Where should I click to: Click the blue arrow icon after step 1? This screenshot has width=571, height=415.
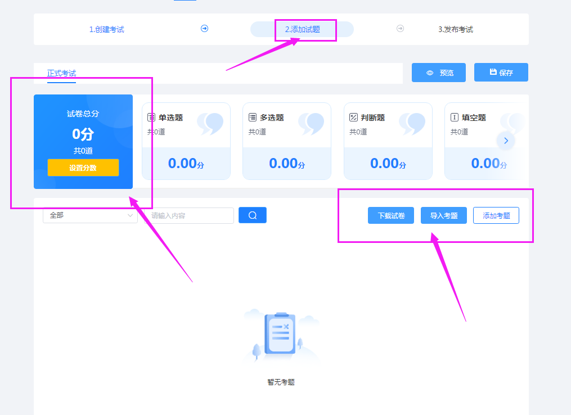(205, 28)
